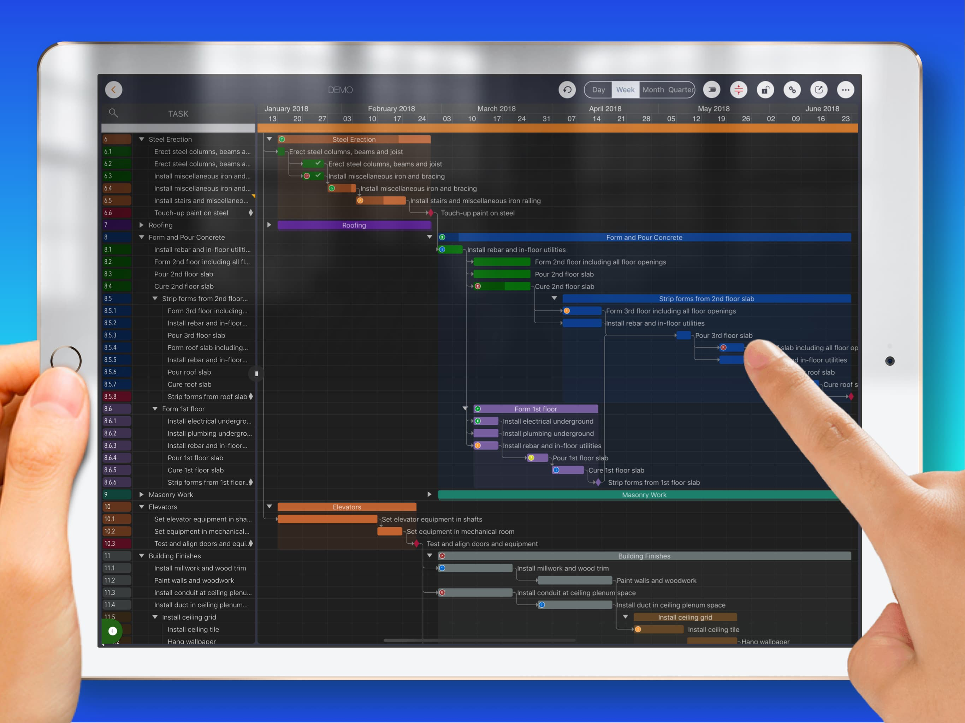Click the search magnifier icon
This screenshot has width=965, height=723.
[x=113, y=113]
